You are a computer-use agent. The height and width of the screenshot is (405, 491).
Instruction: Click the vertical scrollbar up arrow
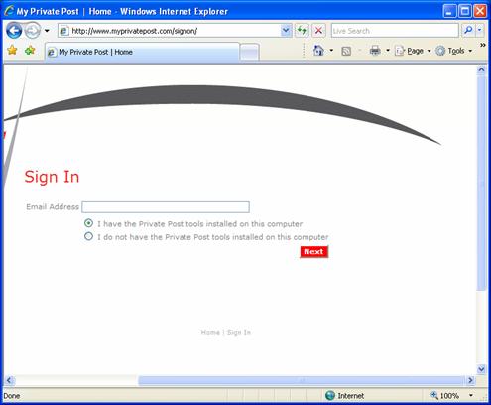[x=481, y=69]
